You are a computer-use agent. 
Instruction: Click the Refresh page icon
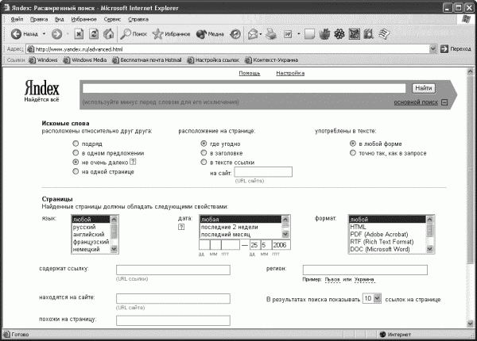(94, 34)
